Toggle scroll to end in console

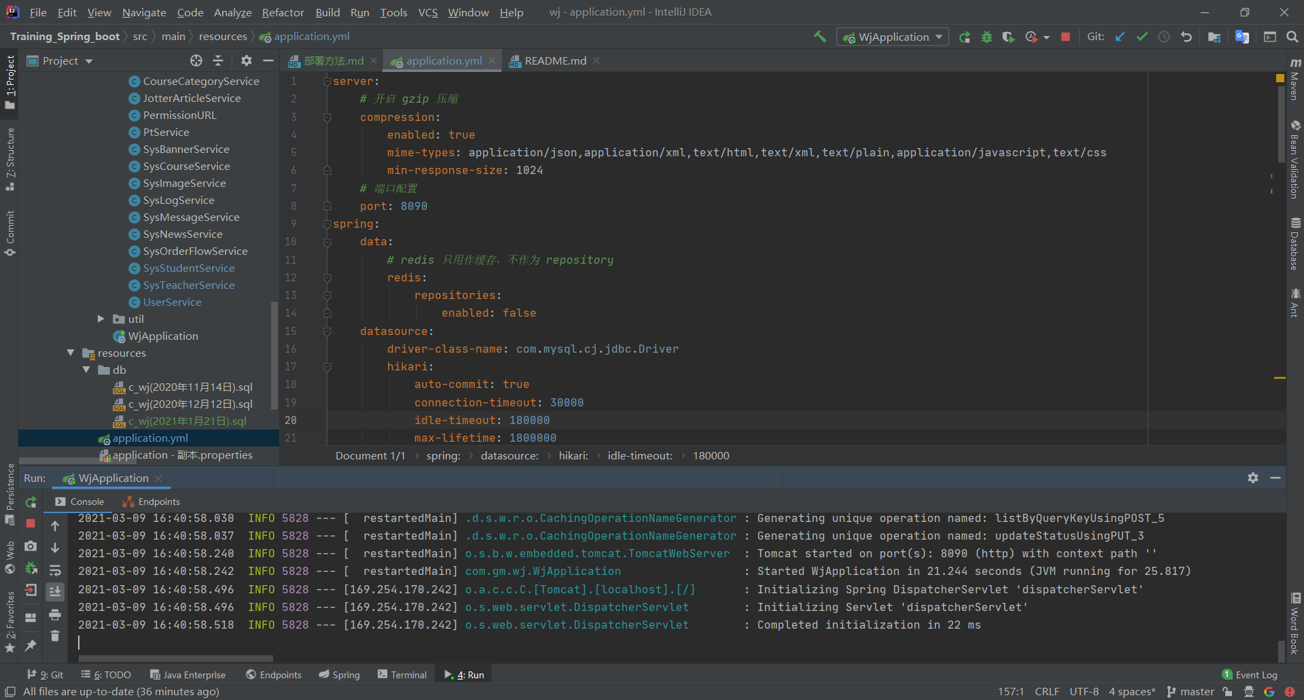pyautogui.click(x=55, y=592)
